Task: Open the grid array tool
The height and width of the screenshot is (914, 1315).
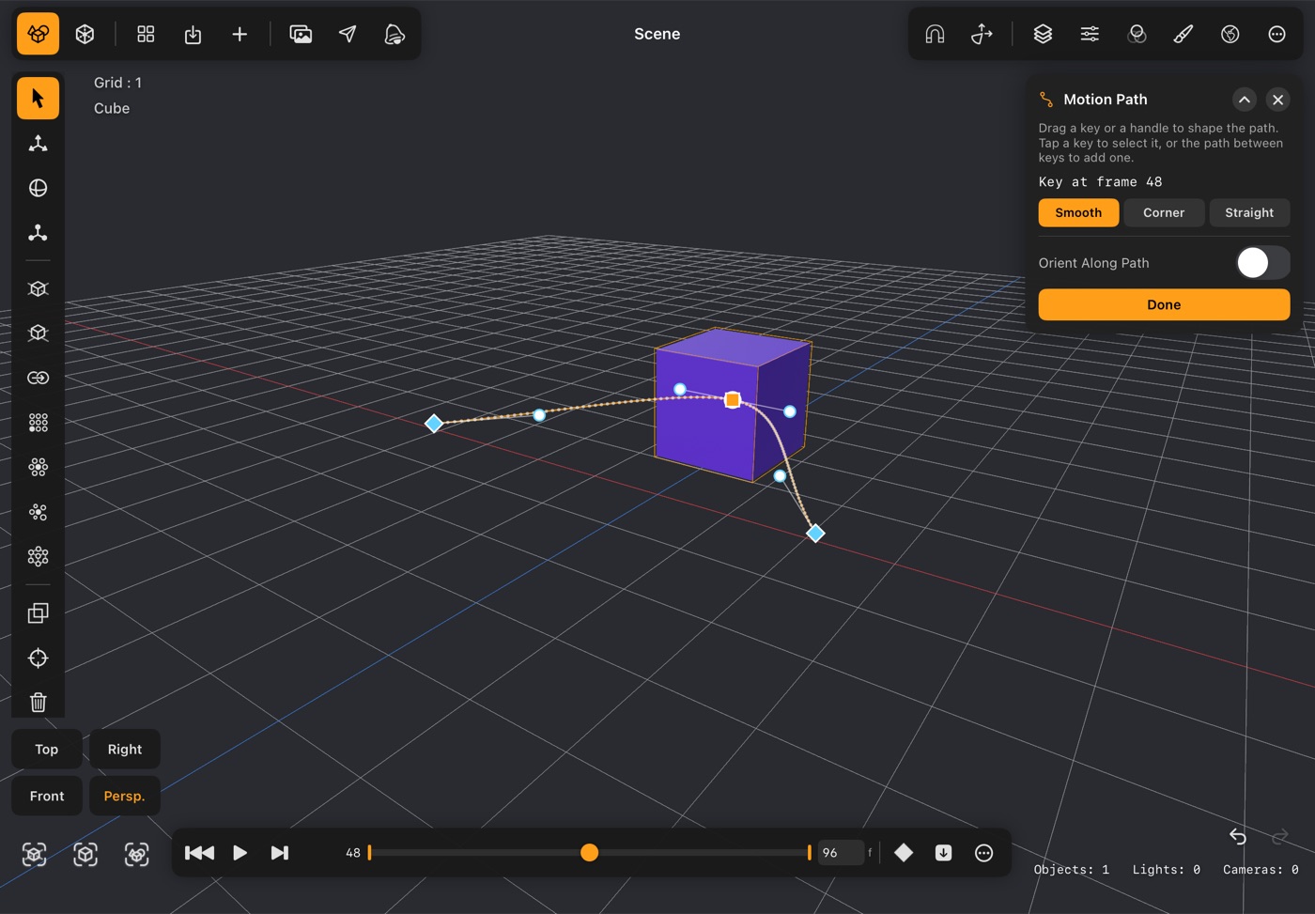Action: (x=38, y=423)
